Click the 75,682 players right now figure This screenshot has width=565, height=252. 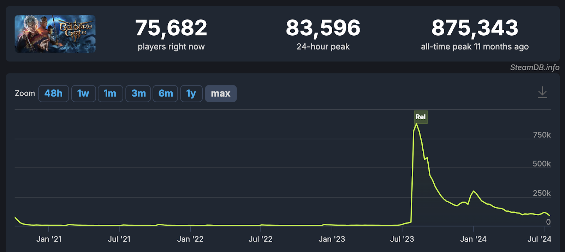171,28
